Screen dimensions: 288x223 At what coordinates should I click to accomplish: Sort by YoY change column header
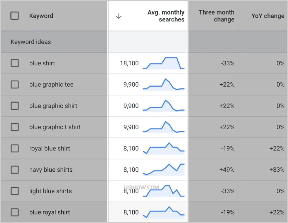(268, 16)
